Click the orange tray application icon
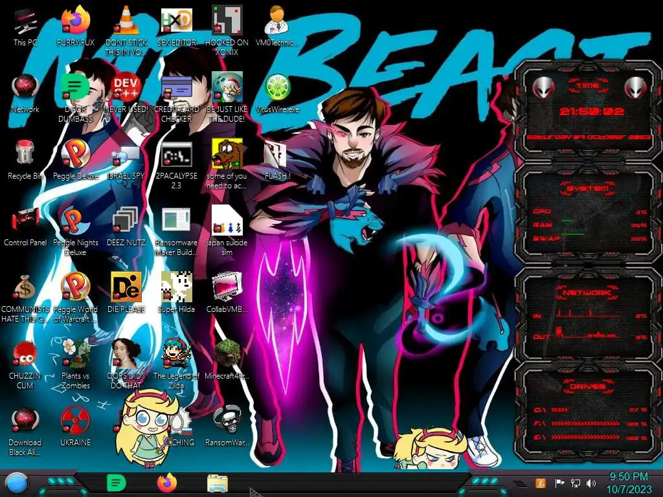Image resolution: width=663 pixels, height=497 pixels. click(541, 483)
